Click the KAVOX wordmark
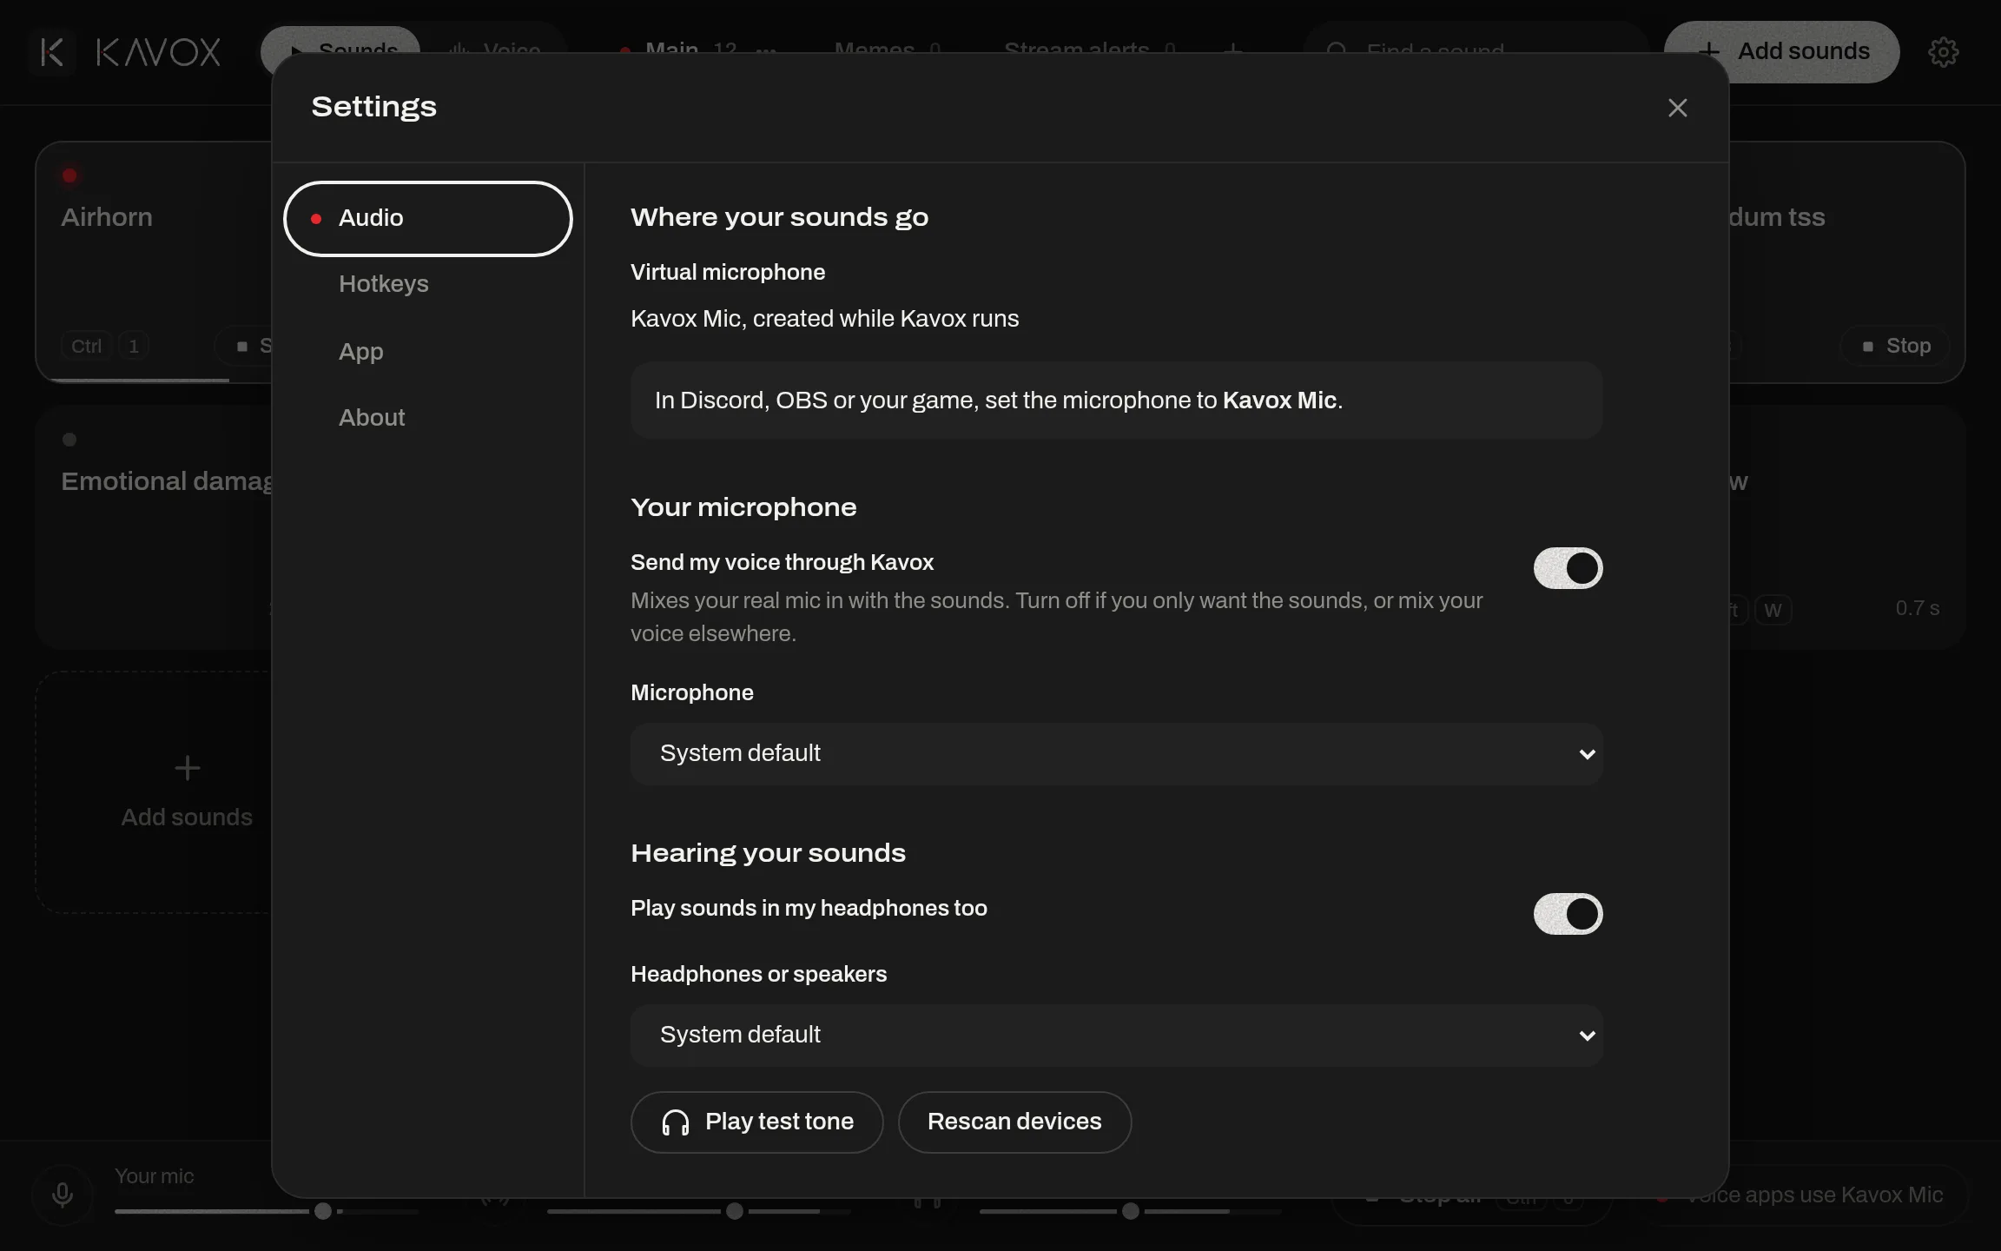This screenshot has width=2001, height=1251. point(158,52)
